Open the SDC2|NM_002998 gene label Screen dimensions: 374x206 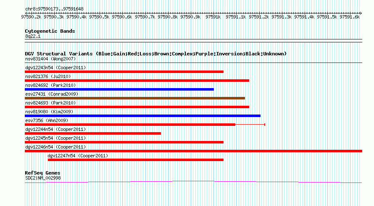(x=43, y=178)
